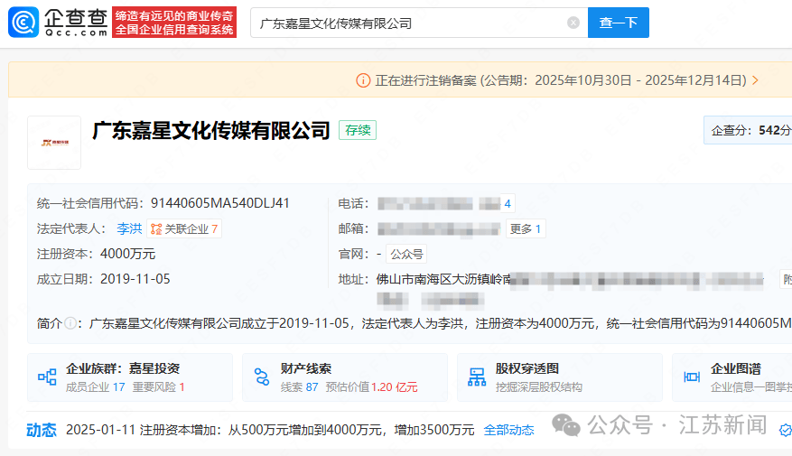Screen dimensions: 792x456
Task: Click the founding date 2019-11-05 value
Action: [135, 279]
